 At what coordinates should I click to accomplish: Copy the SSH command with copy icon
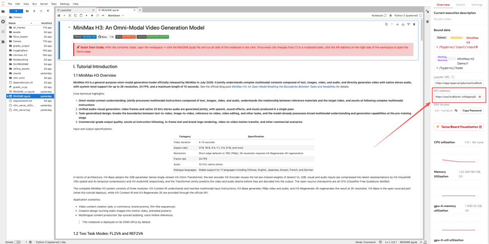[456, 111]
